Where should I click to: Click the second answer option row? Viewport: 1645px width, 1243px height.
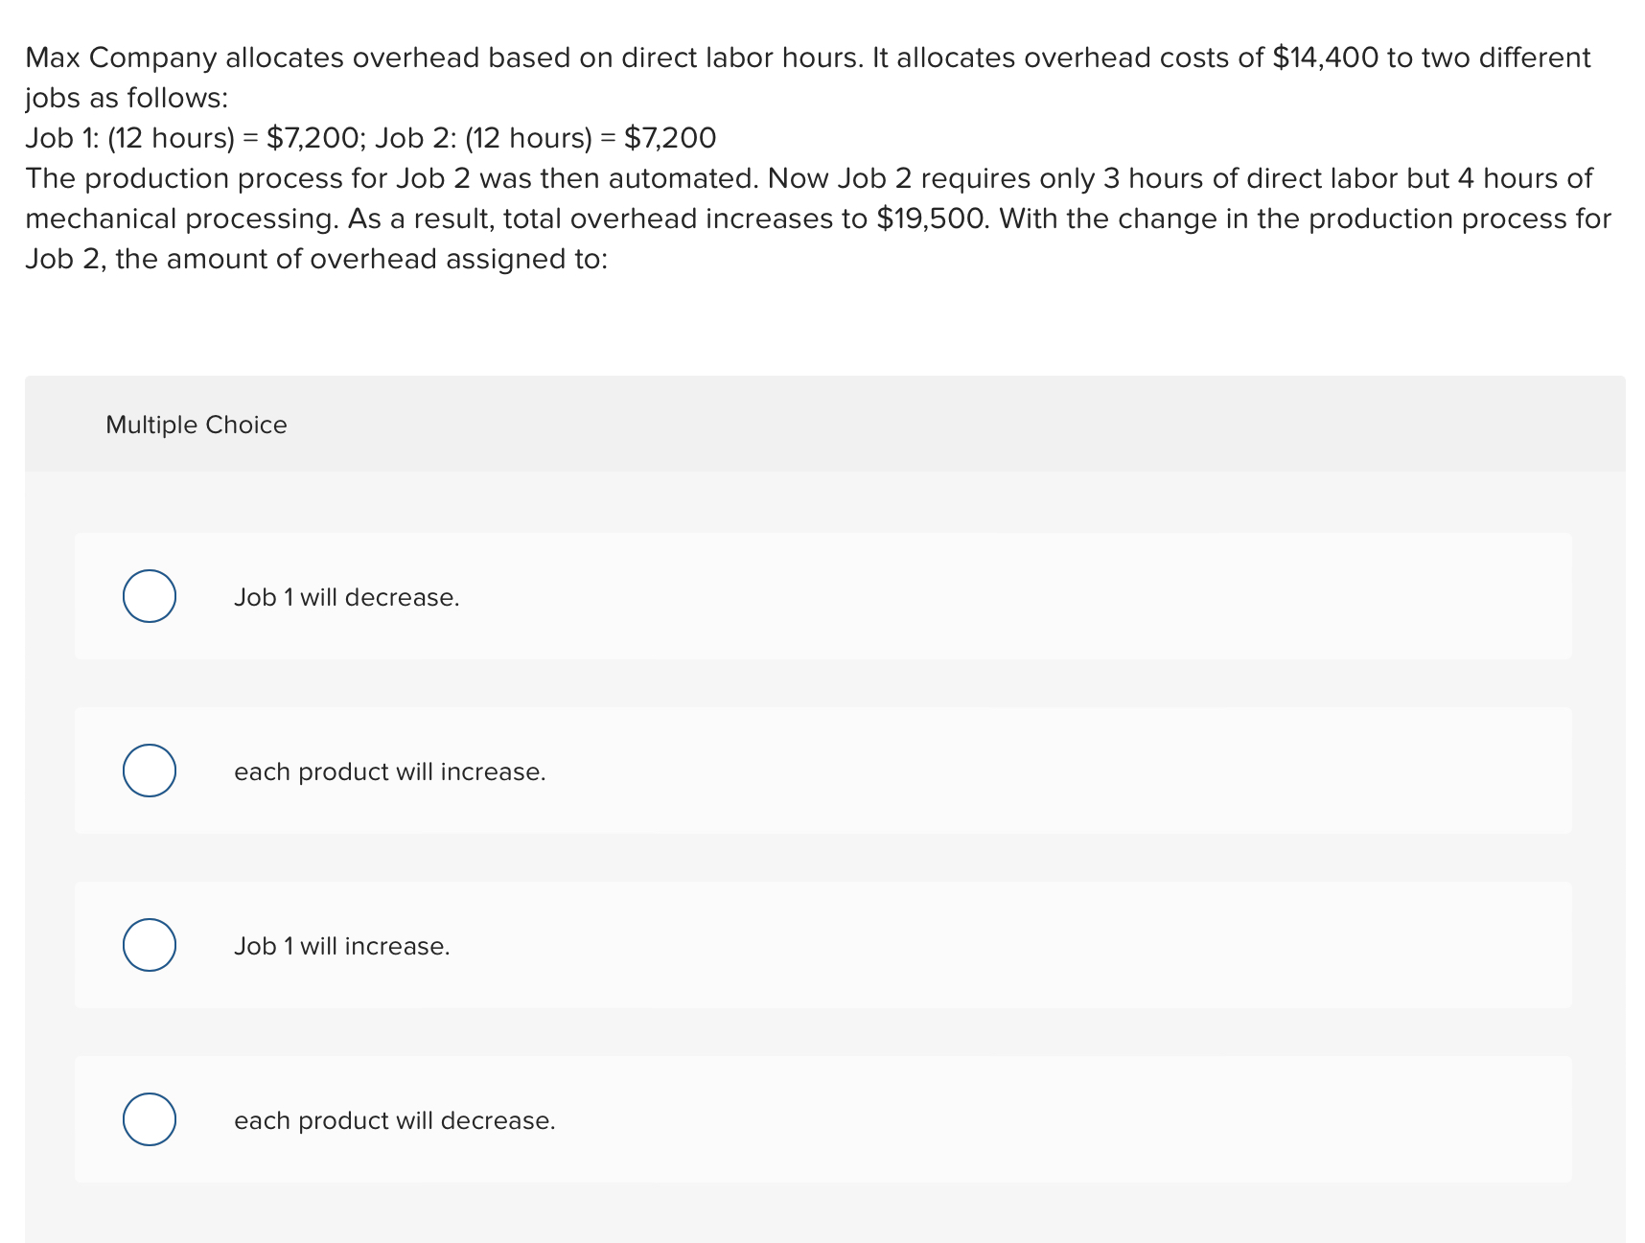pos(822,771)
